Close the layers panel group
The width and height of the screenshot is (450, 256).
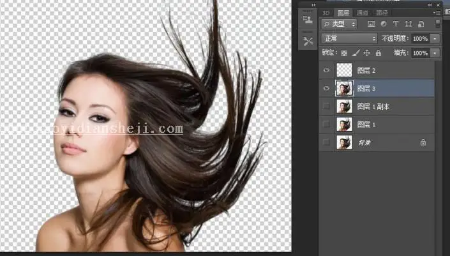click(439, 5)
